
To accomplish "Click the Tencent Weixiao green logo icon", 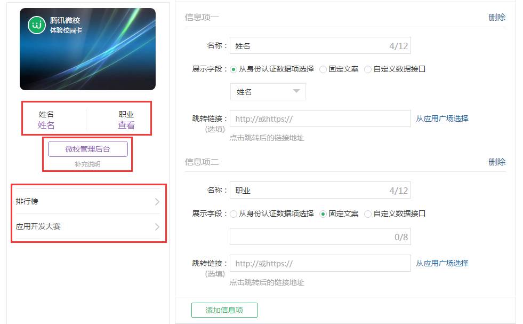I will pos(36,25).
